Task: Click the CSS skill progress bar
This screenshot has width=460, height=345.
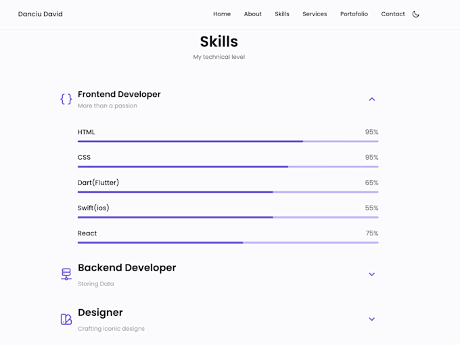Action: point(228,166)
